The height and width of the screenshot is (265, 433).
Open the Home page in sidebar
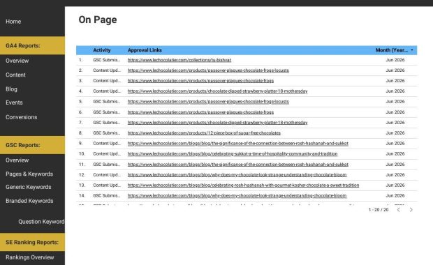pyautogui.click(x=13, y=22)
